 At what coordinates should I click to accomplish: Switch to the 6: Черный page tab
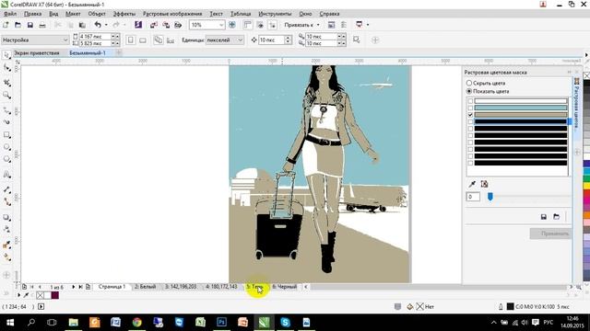point(285,287)
